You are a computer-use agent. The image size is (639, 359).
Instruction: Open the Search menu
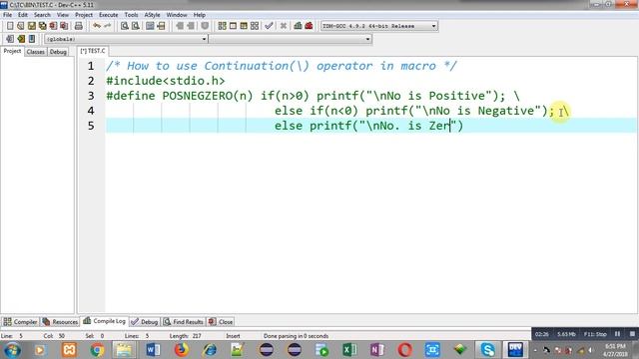tap(42, 15)
